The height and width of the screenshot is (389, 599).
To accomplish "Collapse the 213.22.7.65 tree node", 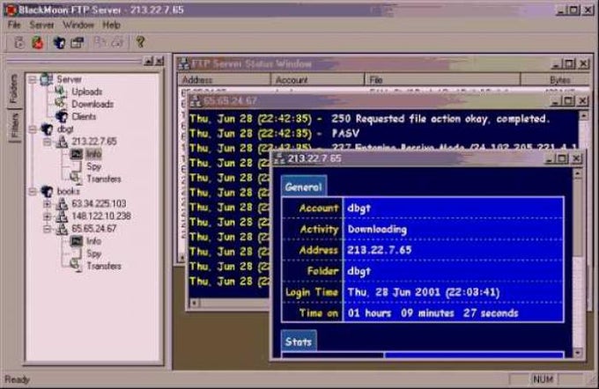I will 47,142.
